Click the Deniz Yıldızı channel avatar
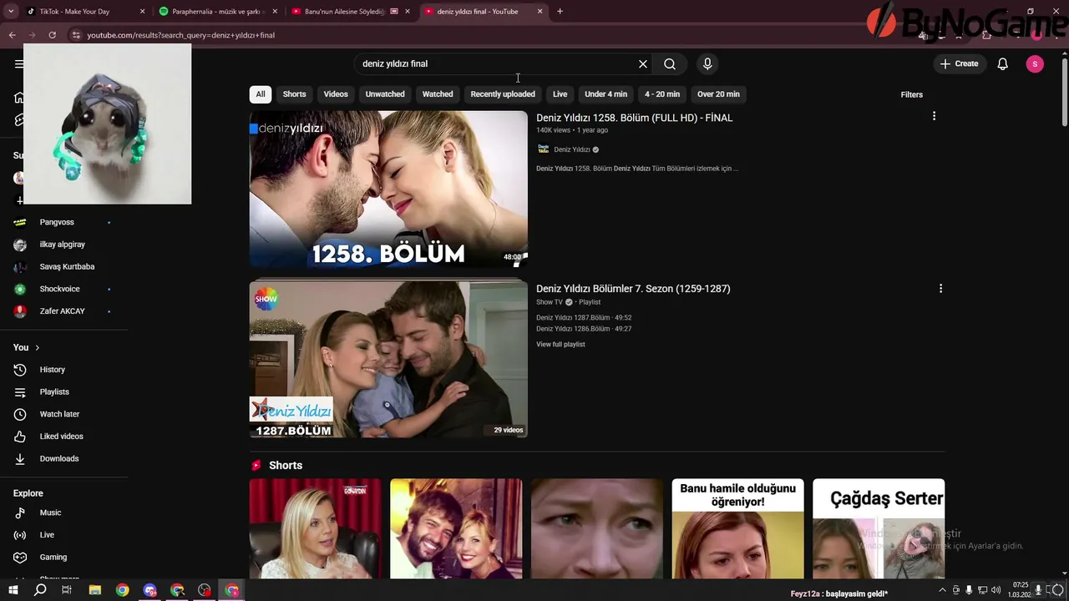1069x601 pixels. [x=544, y=149]
